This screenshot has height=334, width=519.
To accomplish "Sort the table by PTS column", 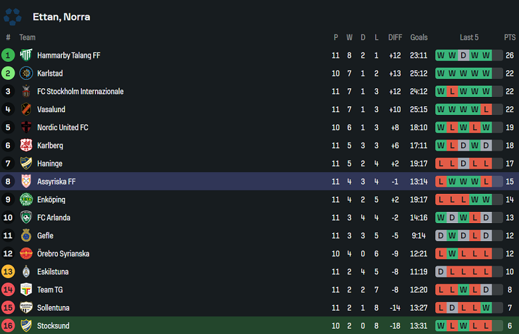I will click(510, 38).
